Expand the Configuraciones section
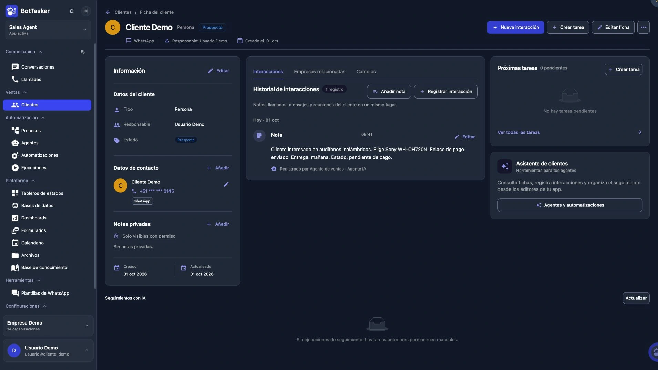This screenshot has width=658, height=370. 26,306
